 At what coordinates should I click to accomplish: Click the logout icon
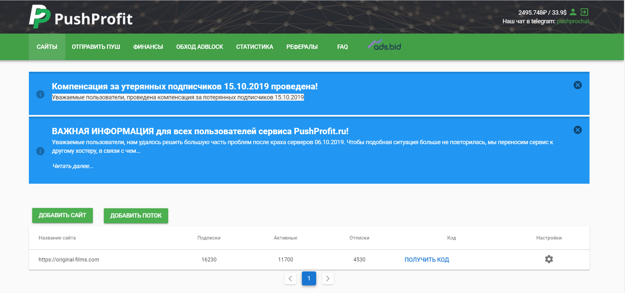[584, 12]
